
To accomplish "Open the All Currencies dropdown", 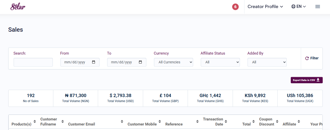I will coord(174,62).
